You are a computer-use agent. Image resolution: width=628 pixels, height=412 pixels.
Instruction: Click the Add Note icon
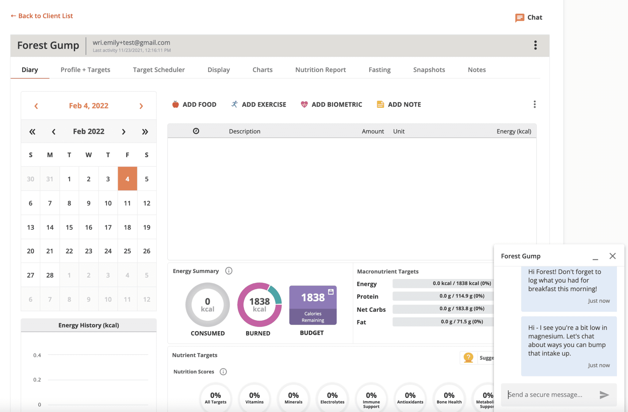point(380,104)
